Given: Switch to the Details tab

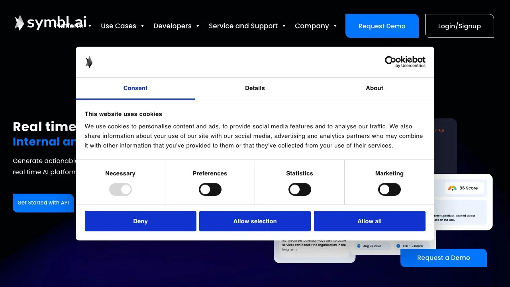Looking at the screenshot, I should pos(255,88).
